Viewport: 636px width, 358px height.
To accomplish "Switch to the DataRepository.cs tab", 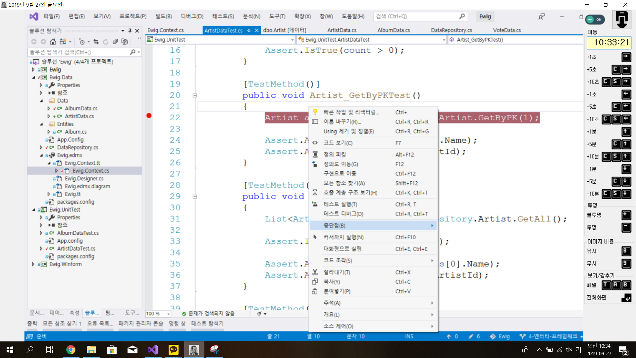I will [x=451, y=30].
